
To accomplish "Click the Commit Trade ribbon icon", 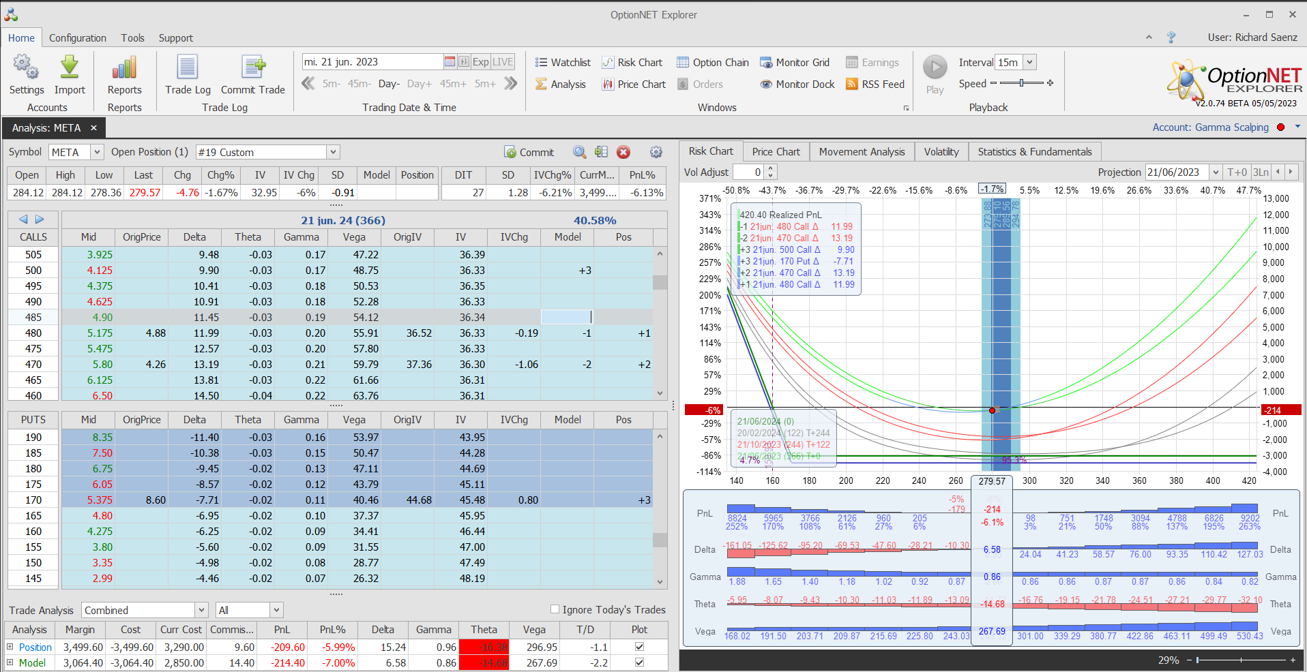I will coord(253,67).
